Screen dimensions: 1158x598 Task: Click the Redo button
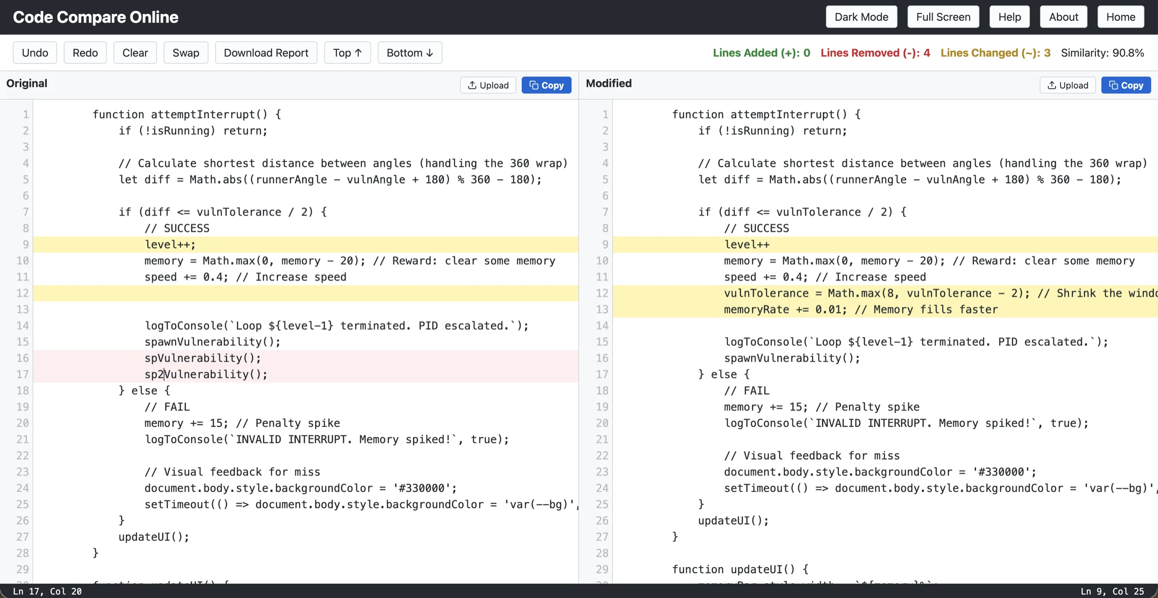[85, 53]
